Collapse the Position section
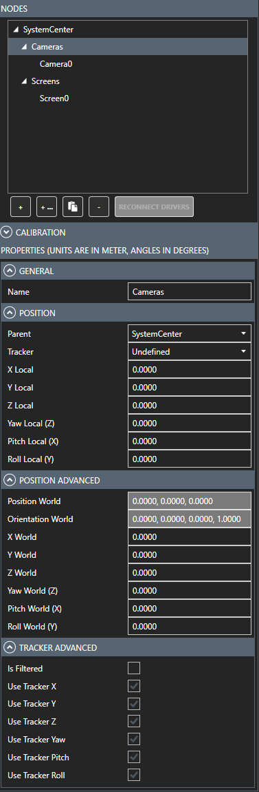259x792 pixels. click(x=9, y=313)
